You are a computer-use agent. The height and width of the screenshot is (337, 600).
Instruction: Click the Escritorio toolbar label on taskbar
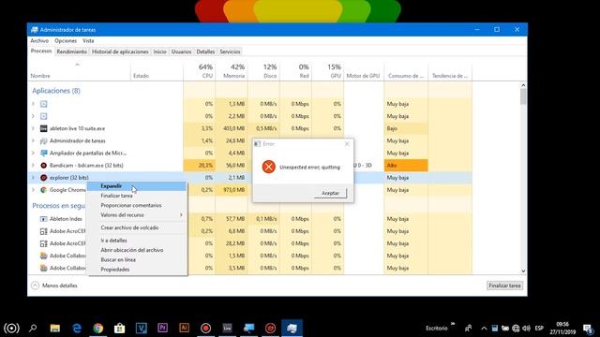tap(437, 329)
